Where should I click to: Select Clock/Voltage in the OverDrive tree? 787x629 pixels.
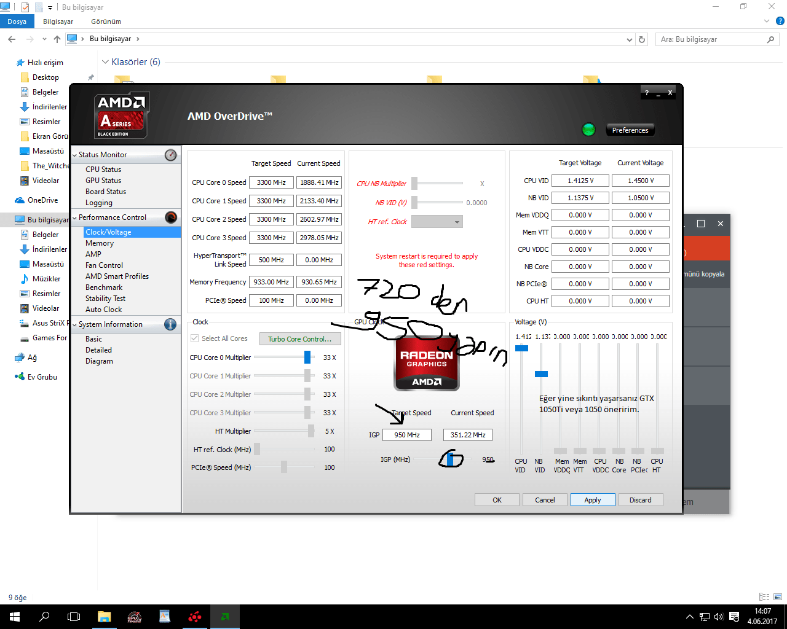[x=132, y=232]
